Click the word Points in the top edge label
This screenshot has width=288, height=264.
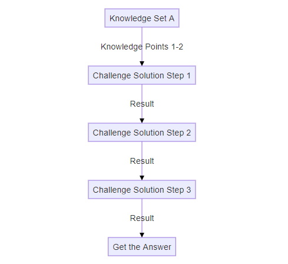click(157, 47)
